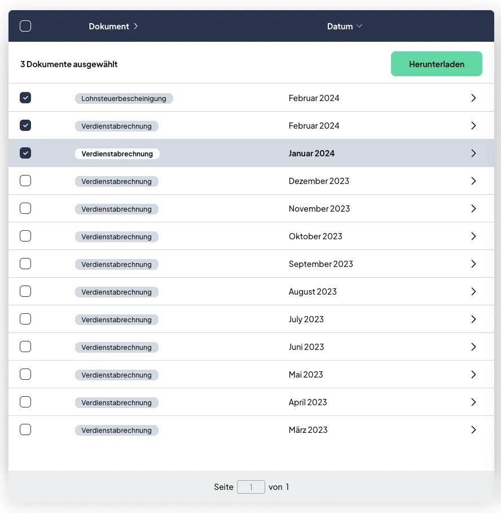Click the arrow for Januar 2024 row
This screenshot has height=513, width=501.
coord(473,154)
